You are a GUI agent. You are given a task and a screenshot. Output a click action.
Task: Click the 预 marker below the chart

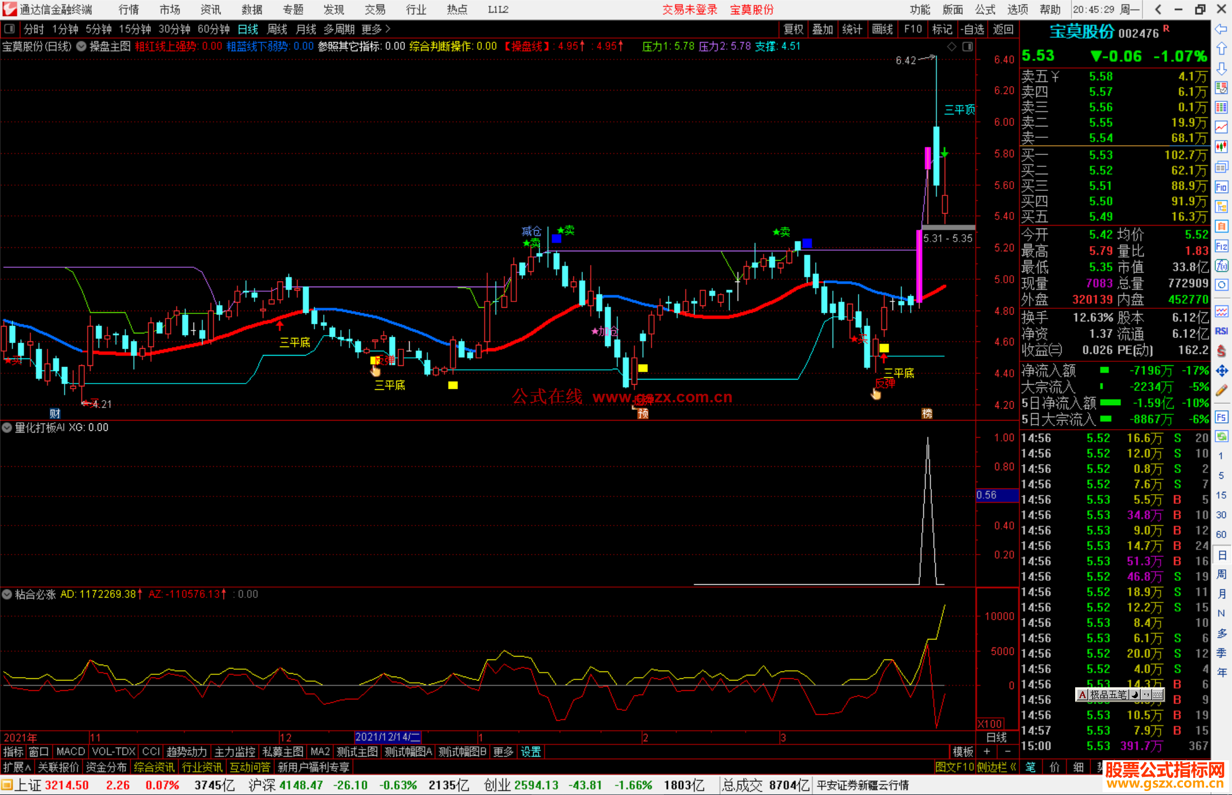point(643,414)
